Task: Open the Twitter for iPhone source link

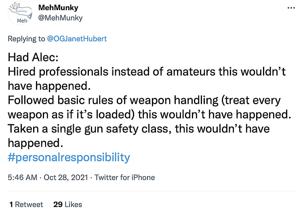Action: tap(124, 177)
